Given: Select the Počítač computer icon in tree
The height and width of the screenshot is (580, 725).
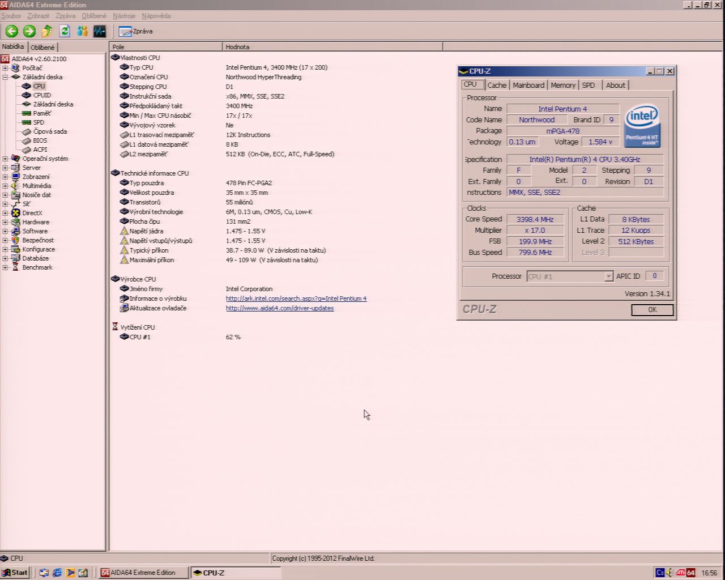Looking at the screenshot, I should [15, 68].
